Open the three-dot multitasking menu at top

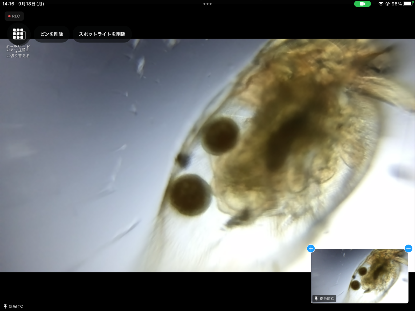tap(208, 4)
